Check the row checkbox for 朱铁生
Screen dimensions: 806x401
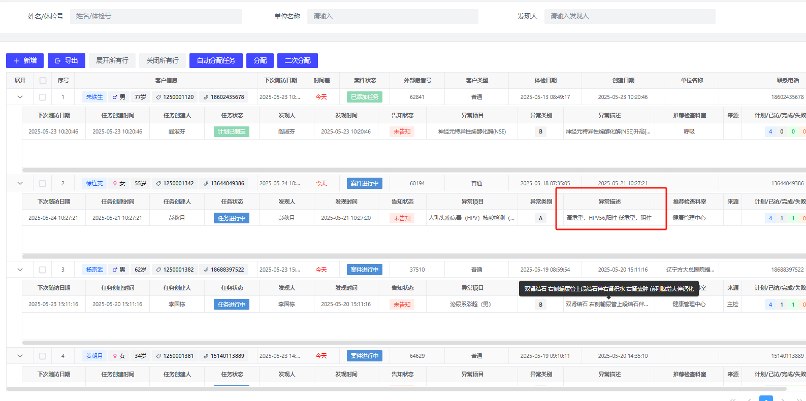[43, 97]
